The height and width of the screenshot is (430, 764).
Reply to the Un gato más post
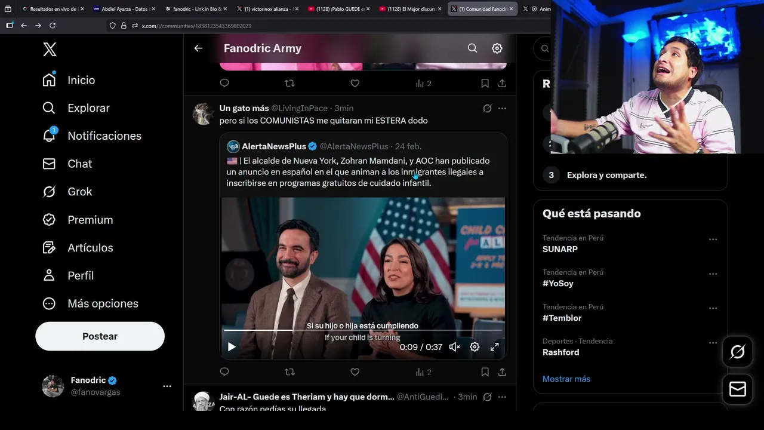point(224,371)
